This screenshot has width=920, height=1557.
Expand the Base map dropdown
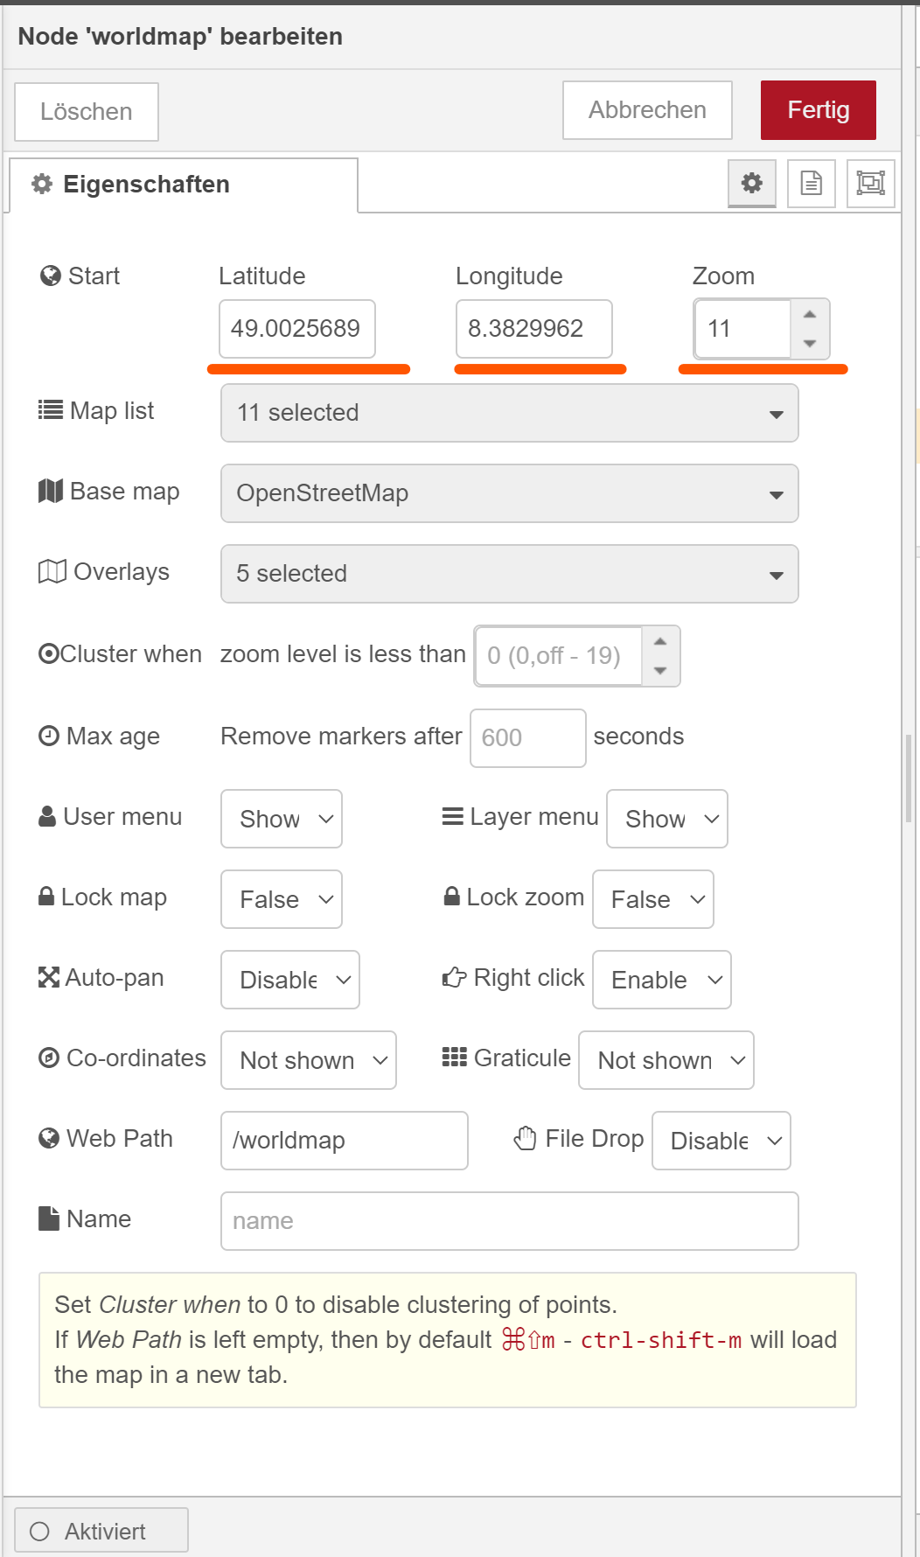coord(509,493)
